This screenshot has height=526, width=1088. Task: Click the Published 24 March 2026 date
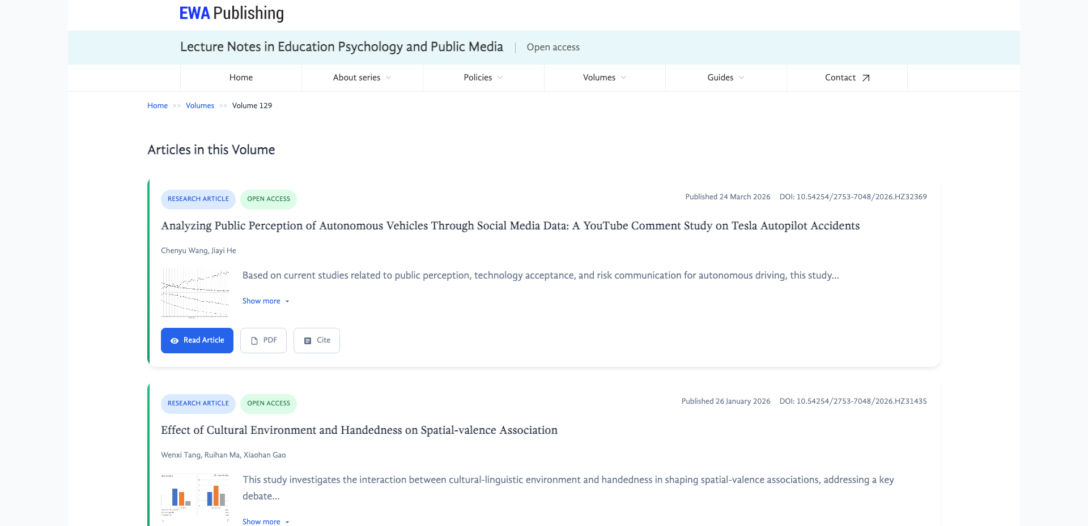[728, 197]
